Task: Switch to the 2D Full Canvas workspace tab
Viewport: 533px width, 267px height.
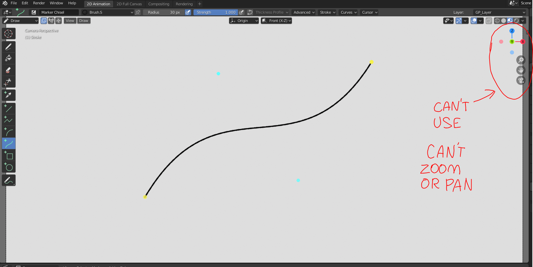Action: point(129,4)
